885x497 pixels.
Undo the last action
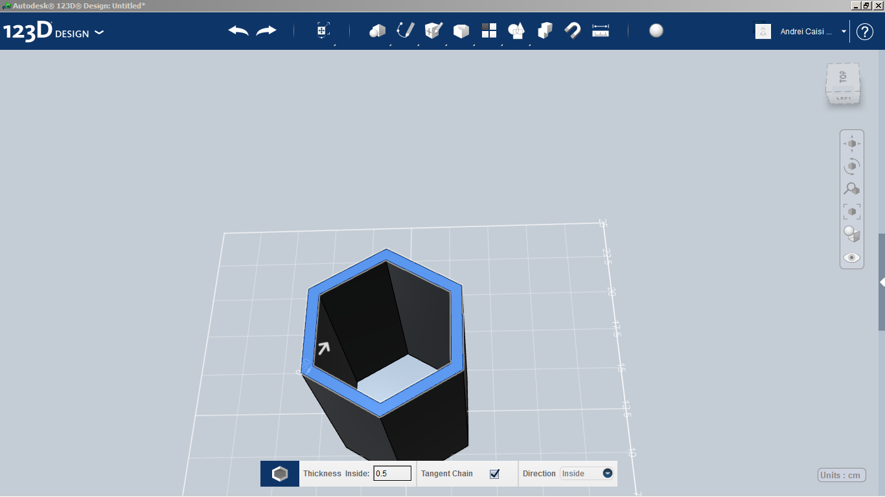(238, 30)
